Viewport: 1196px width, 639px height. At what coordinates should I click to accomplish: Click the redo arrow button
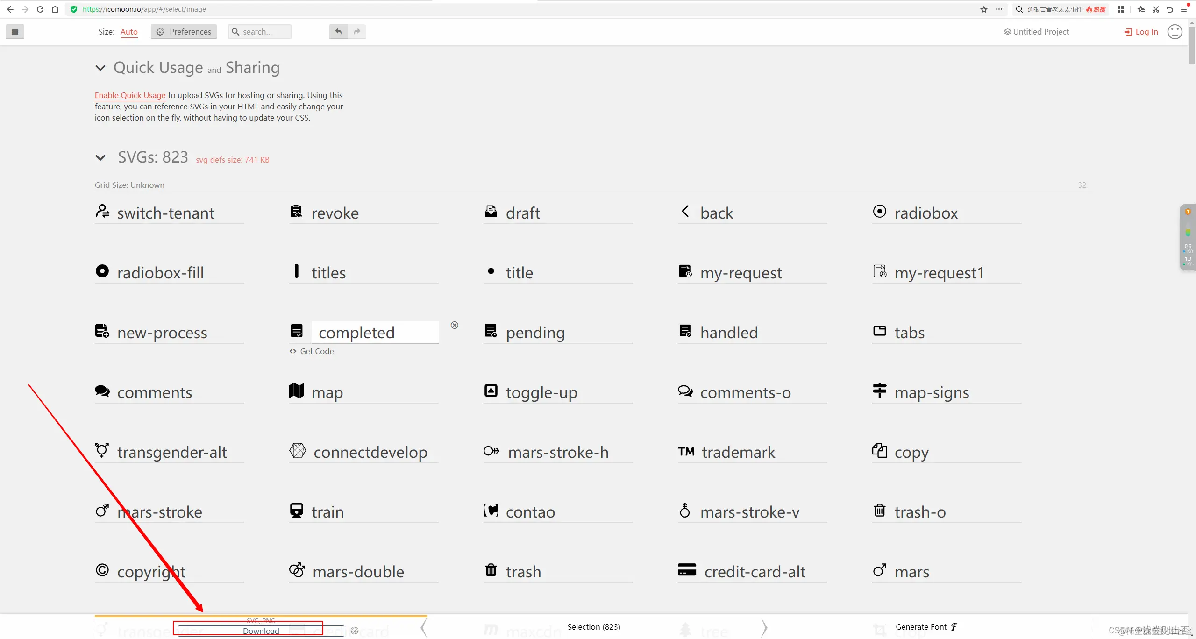pyautogui.click(x=357, y=32)
